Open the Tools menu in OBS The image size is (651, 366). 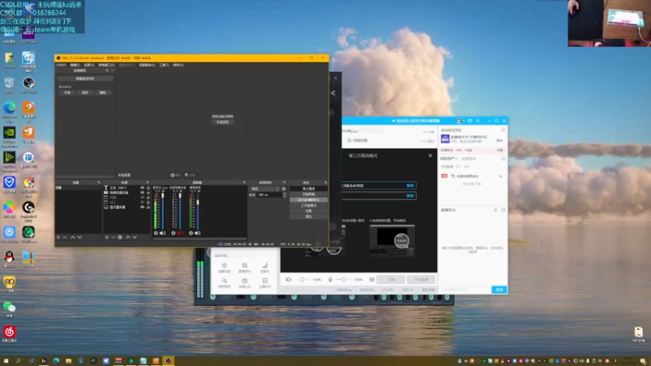click(164, 65)
